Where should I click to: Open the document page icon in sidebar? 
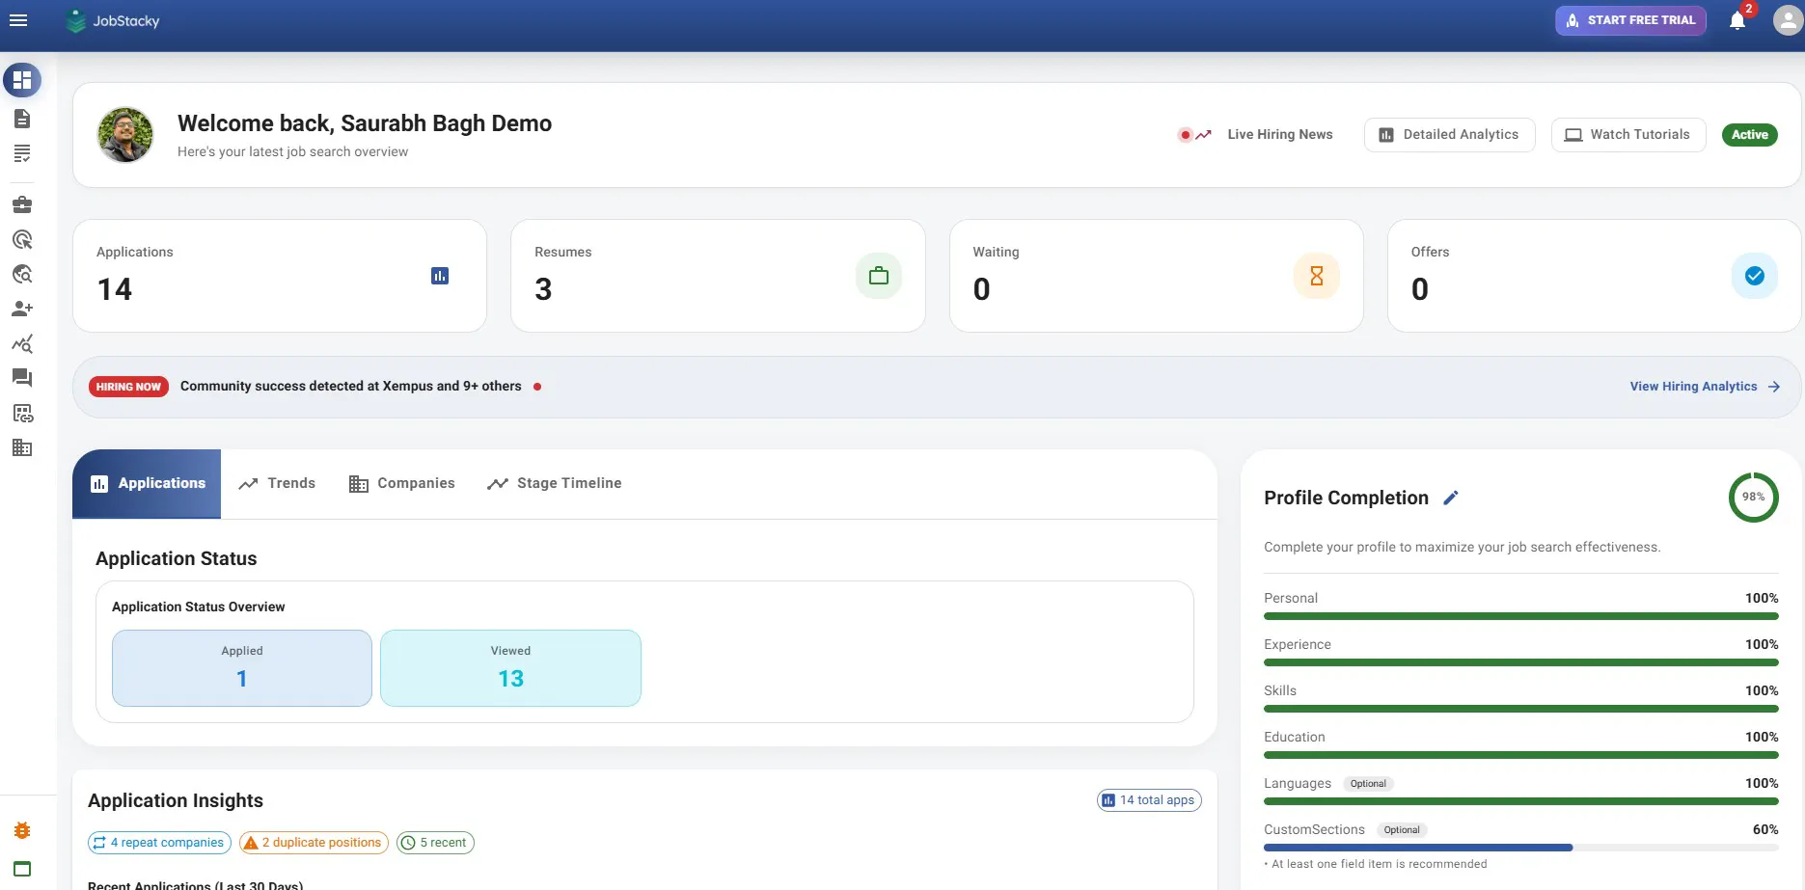[x=22, y=119]
